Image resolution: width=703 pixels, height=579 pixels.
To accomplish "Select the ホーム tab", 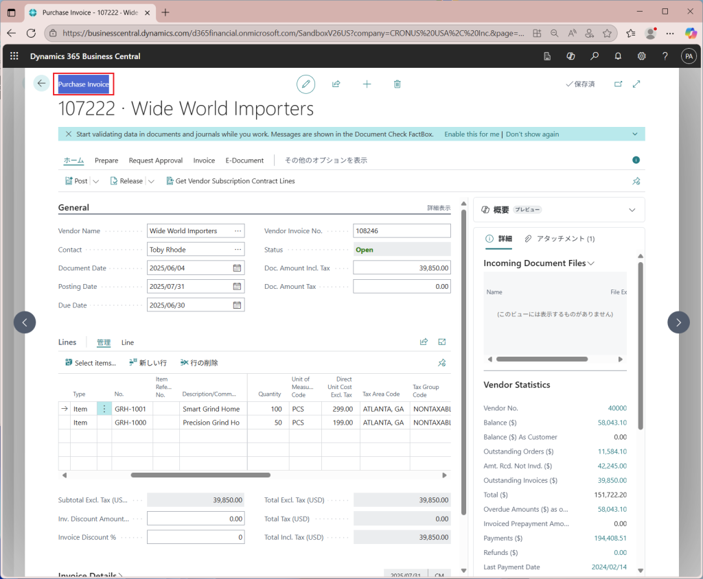I will [73, 161].
